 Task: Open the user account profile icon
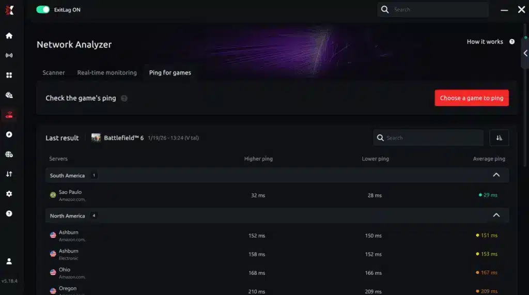click(9, 261)
